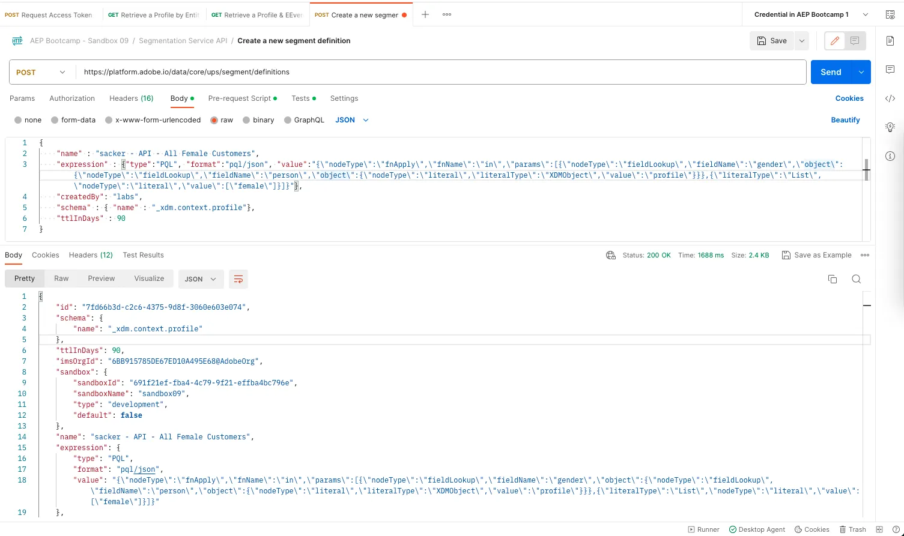
Task: Select the form-data body type
Action: click(73, 120)
